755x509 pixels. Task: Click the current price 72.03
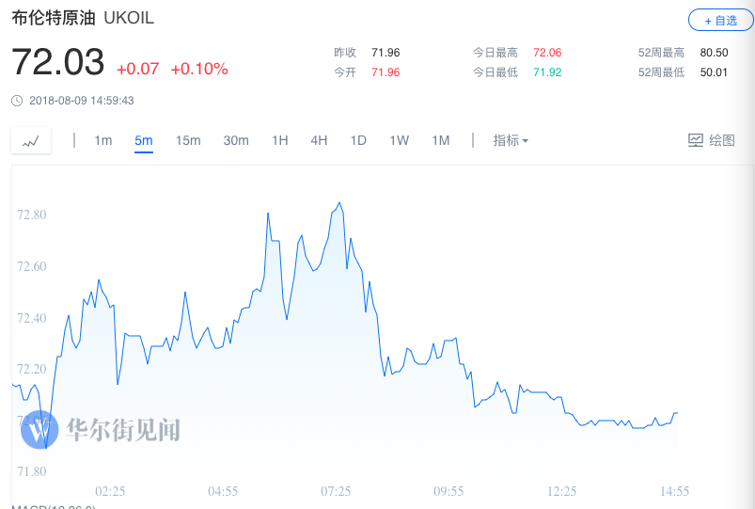[57, 62]
